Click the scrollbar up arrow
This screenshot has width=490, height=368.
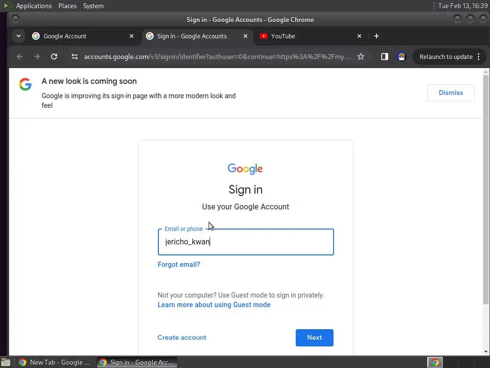[486, 72]
